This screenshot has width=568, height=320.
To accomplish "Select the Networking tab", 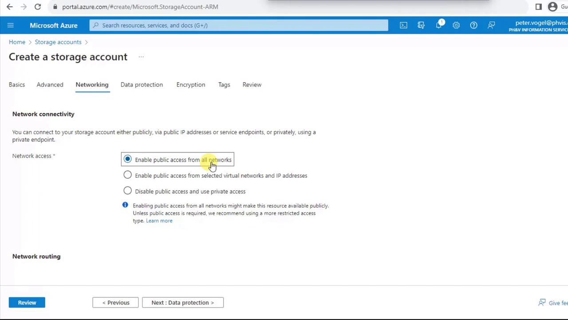I will [x=92, y=84].
